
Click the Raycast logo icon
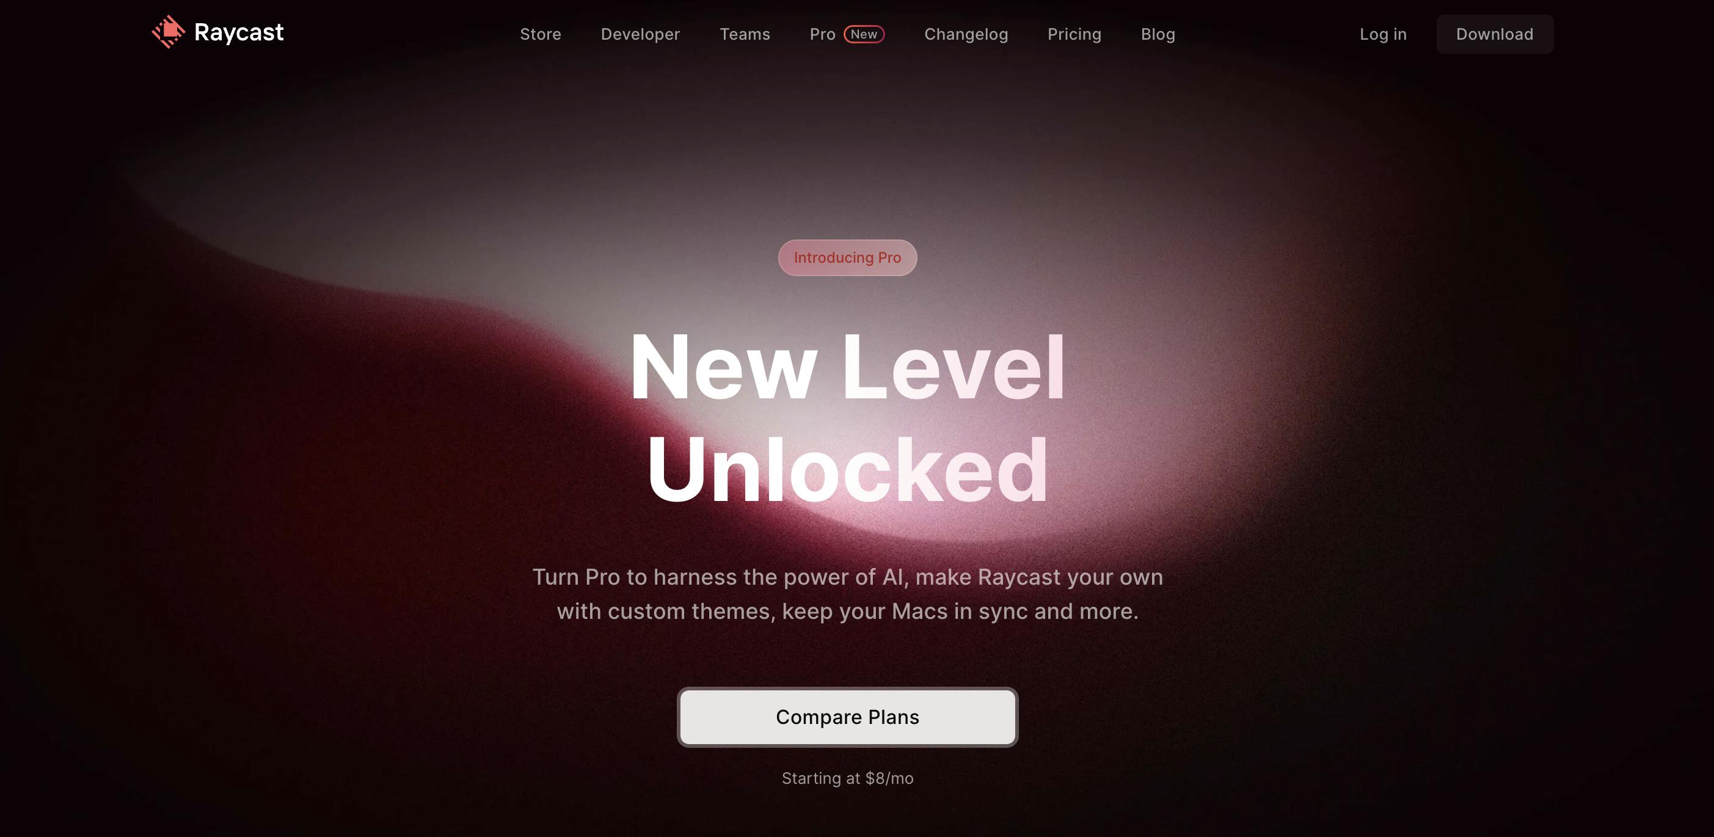coord(169,32)
